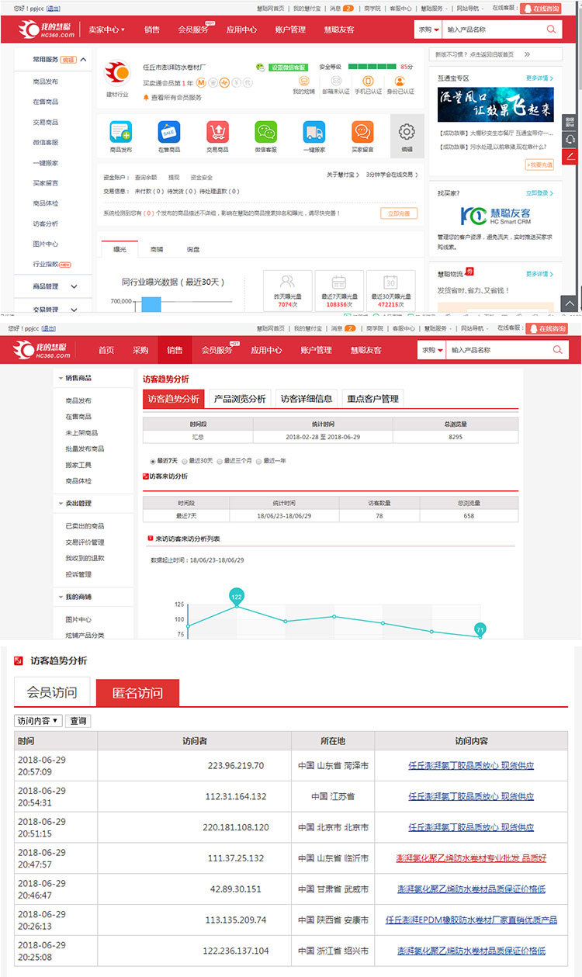The height and width of the screenshot is (977, 582).
Task: Switch to the 会员访问 tab
Action: pyautogui.click(x=52, y=692)
